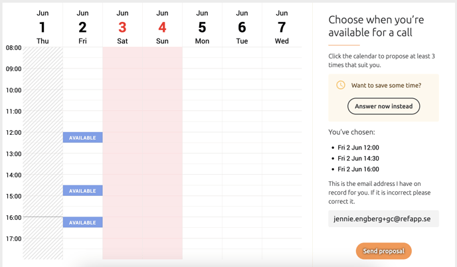The image size is (457, 267).
Task: Click the red Jun 4 Sun header
Action: pos(162,27)
